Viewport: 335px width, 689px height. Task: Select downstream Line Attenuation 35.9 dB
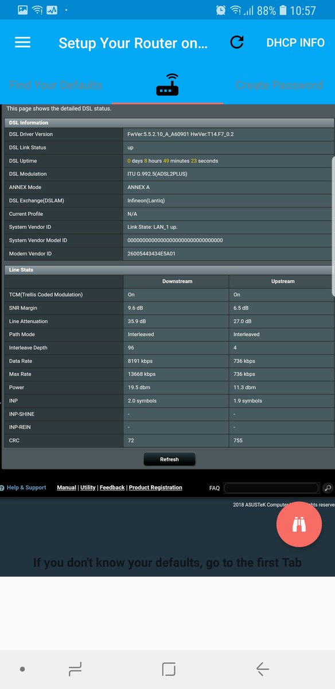[137, 321]
